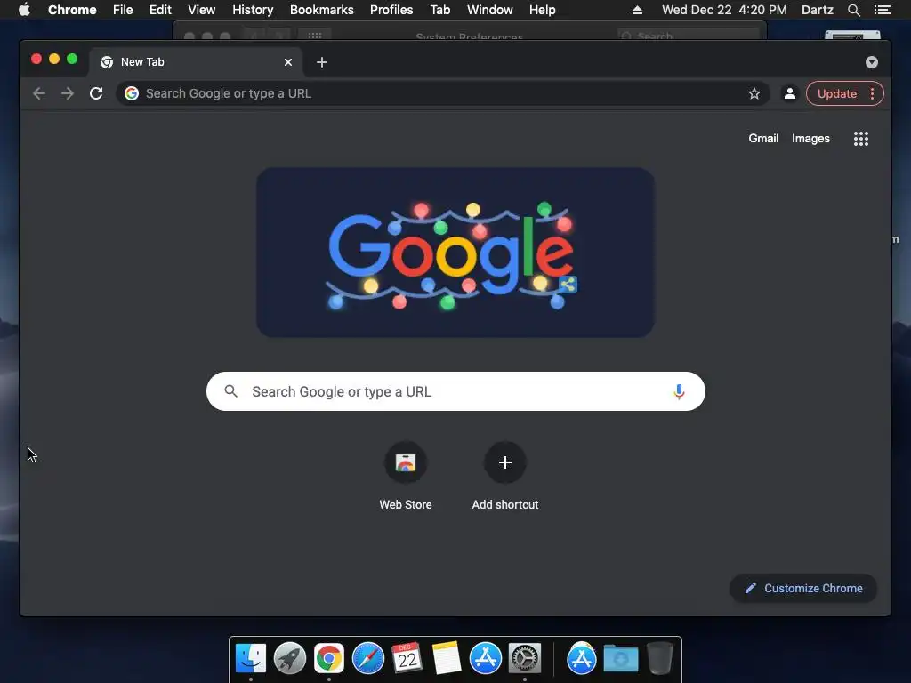Click the Dartz user name in the menu bar
The height and width of the screenshot is (683, 911).
817,10
